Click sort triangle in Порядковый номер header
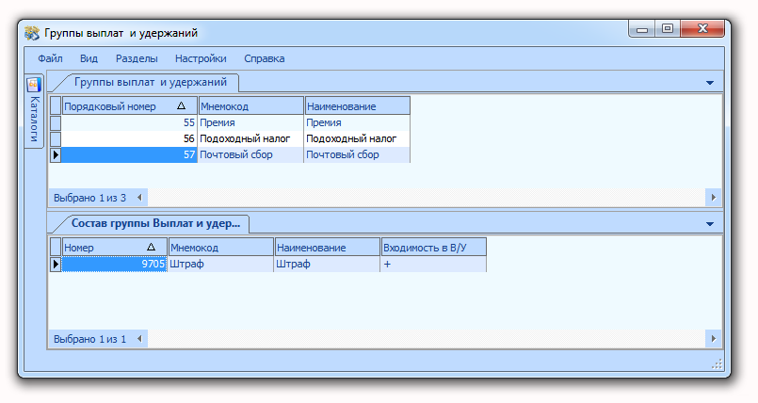Screen dimensions: 758x403 [182, 105]
